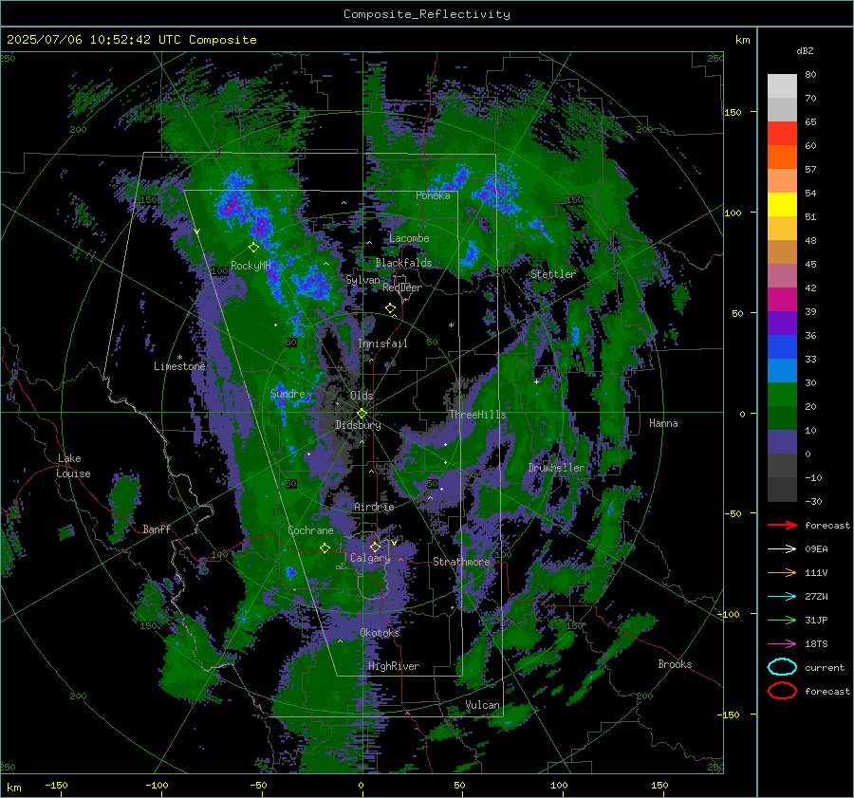The width and height of the screenshot is (854, 798).
Task: Click the white-grey swatch labeled 80 dBZ
Action: (782, 85)
